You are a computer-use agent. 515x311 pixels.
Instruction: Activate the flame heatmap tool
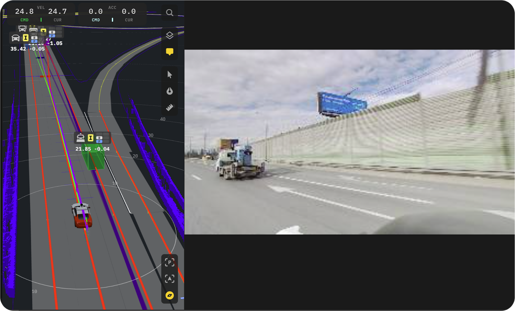tap(170, 91)
